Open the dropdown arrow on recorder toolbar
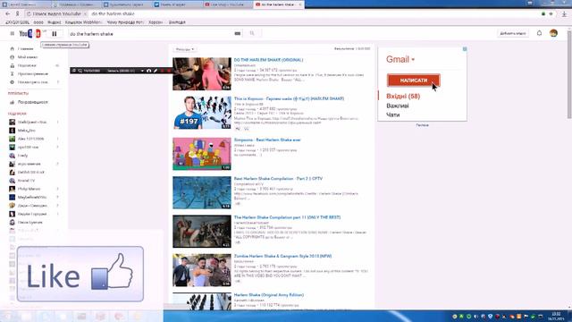The image size is (572, 322). pyautogui.click(x=142, y=71)
